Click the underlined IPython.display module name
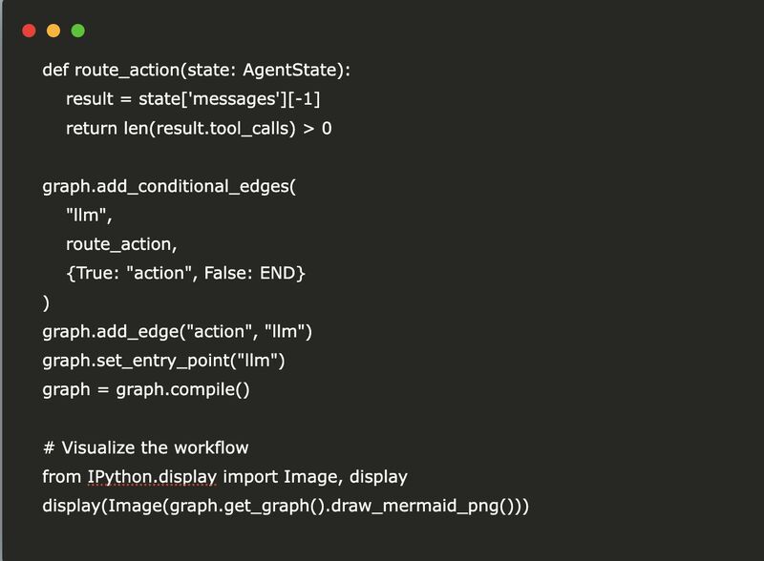 [x=152, y=477]
